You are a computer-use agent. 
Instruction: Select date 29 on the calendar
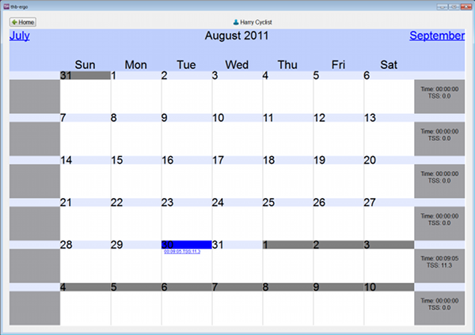coord(135,245)
